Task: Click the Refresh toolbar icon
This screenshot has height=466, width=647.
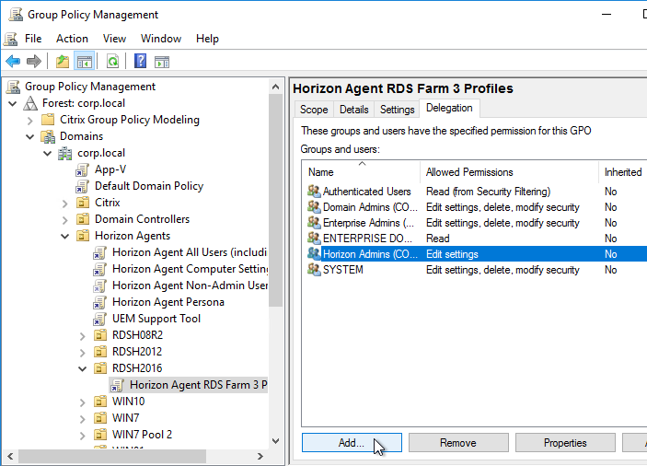Action: tap(112, 62)
